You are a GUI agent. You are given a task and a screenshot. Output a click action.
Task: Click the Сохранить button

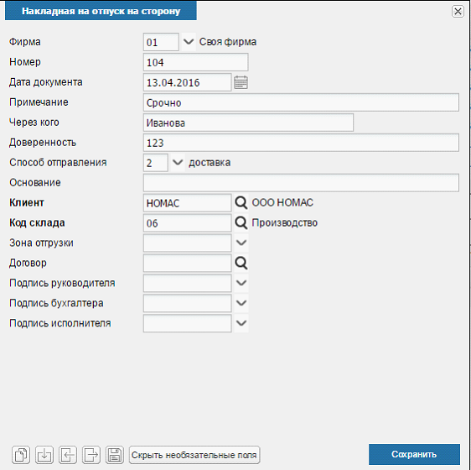414,454
